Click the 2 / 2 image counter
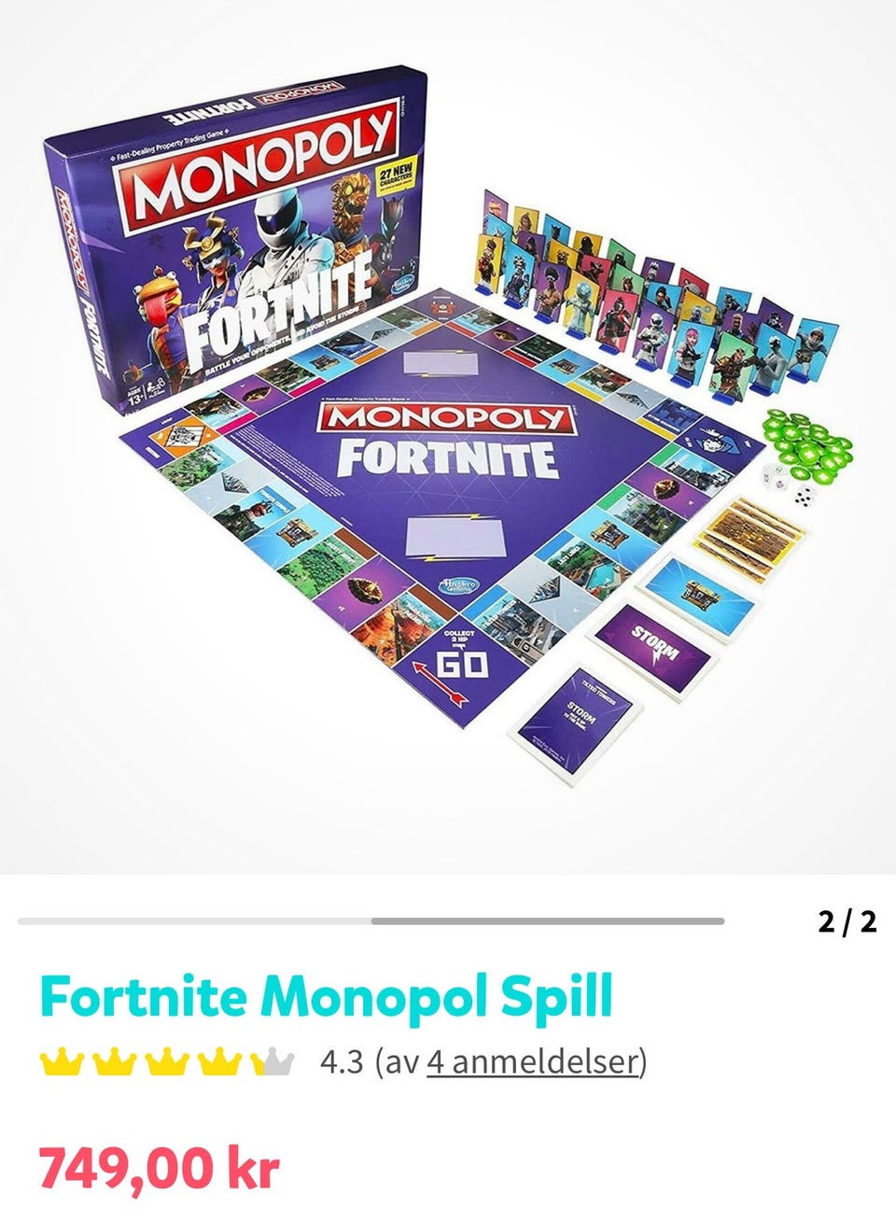This screenshot has height=1222, width=896. [847, 922]
